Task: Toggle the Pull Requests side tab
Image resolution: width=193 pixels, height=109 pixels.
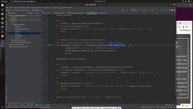Action: coord(6,25)
